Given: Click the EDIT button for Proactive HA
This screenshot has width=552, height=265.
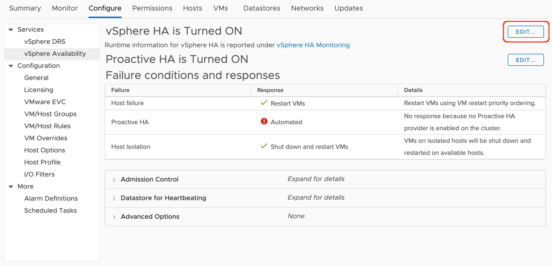Looking at the screenshot, I should click(526, 60).
